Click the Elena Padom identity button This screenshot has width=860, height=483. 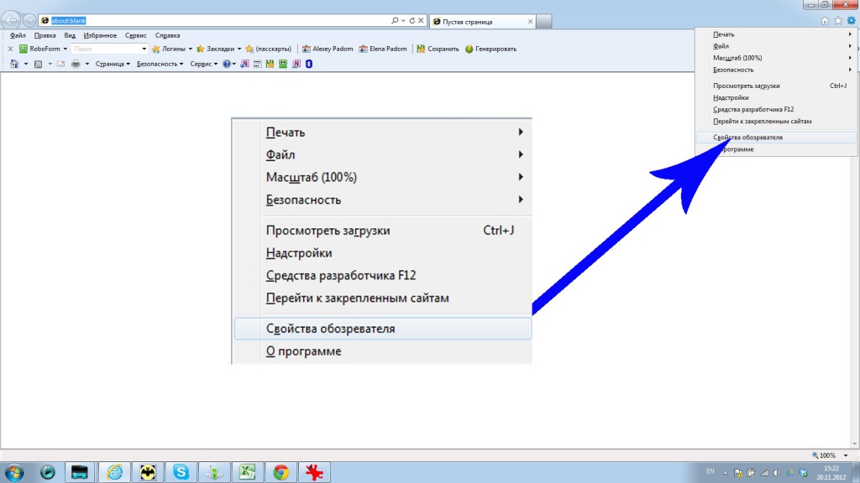tap(383, 49)
